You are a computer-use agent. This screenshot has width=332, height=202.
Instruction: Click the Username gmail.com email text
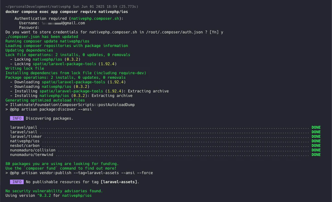(63, 23)
